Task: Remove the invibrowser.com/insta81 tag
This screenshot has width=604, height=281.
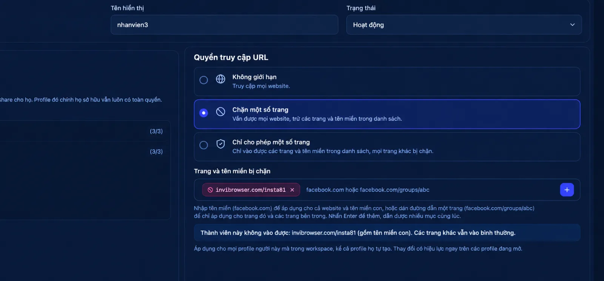Action: (292, 190)
